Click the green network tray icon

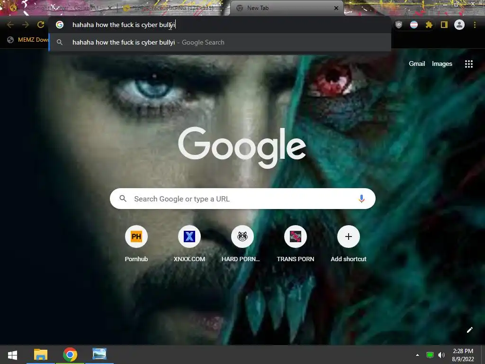tap(430, 355)
